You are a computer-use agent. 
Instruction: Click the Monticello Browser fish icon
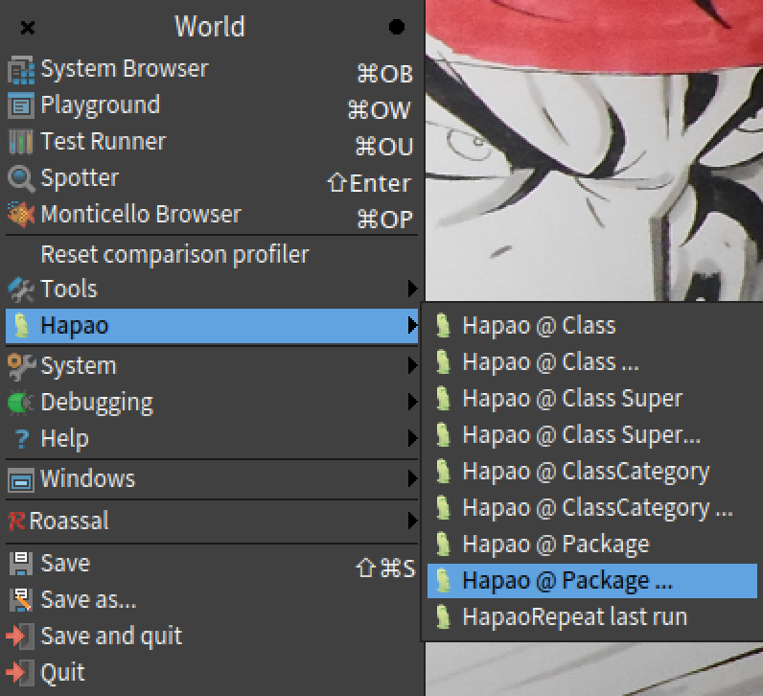tap(21, 214)
